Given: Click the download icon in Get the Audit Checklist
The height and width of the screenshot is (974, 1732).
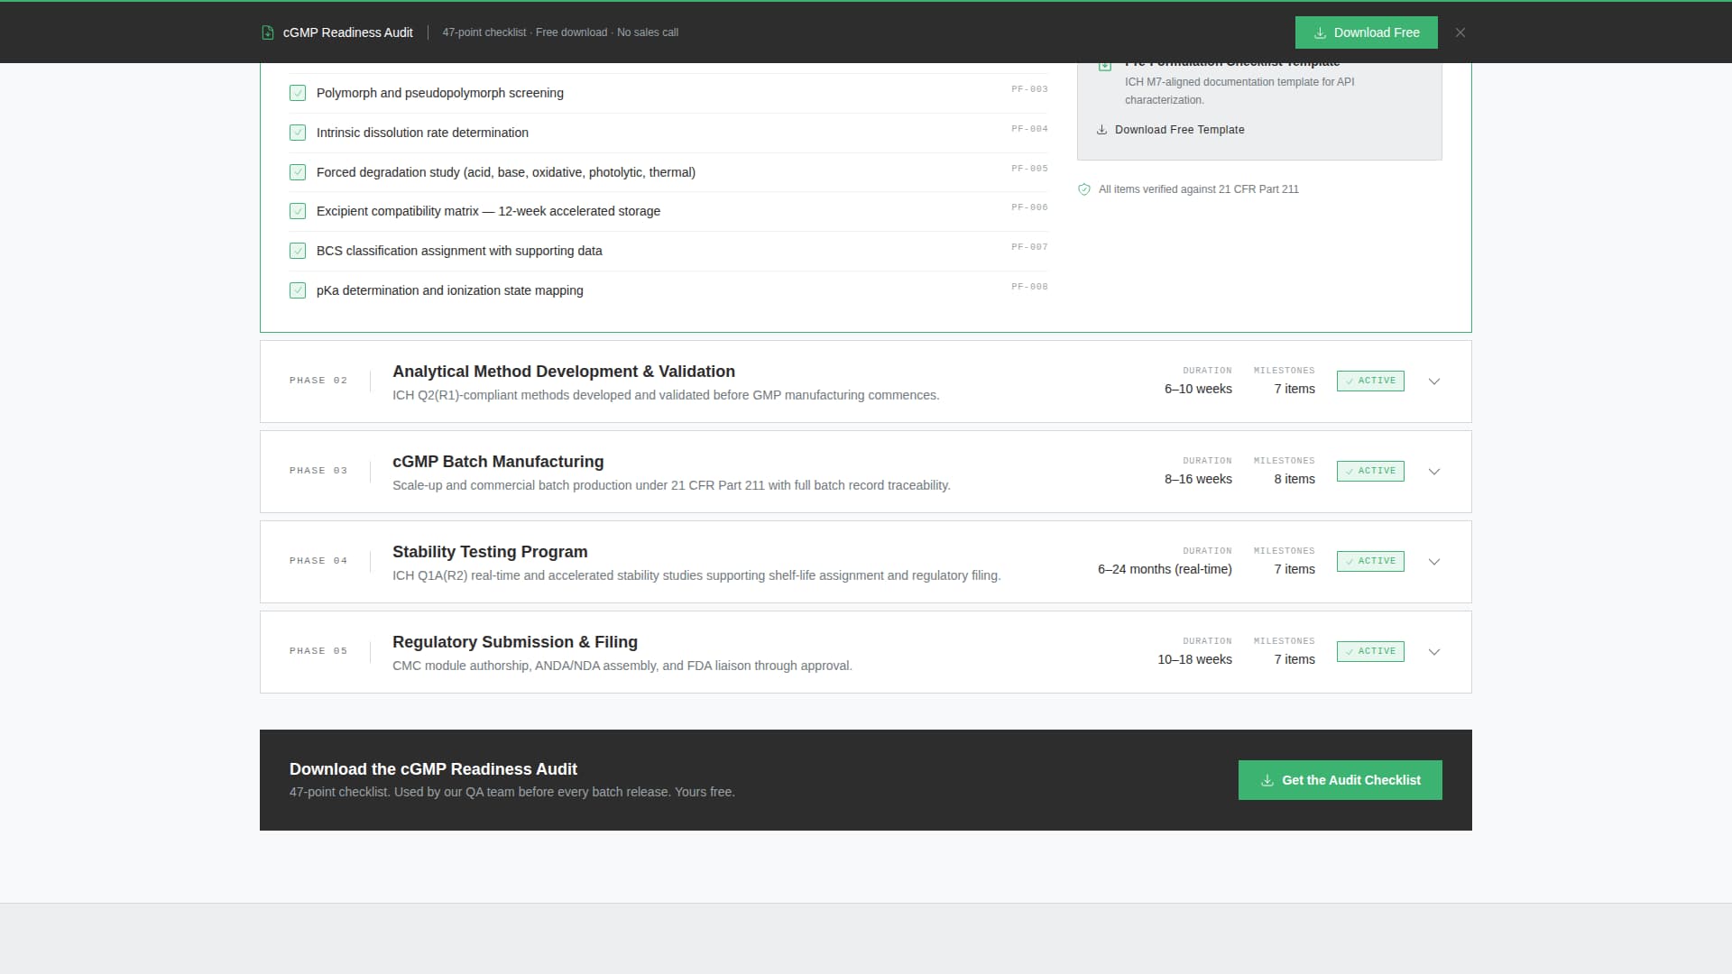Looking at the screenshot, I should click(1267, 780).
